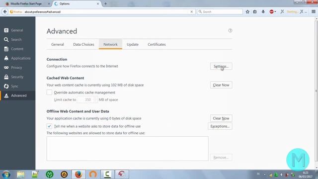The height and width of the screenshot is (179, 318).
Task: Click into the toolbar Search box
Action: click(220, 12)
